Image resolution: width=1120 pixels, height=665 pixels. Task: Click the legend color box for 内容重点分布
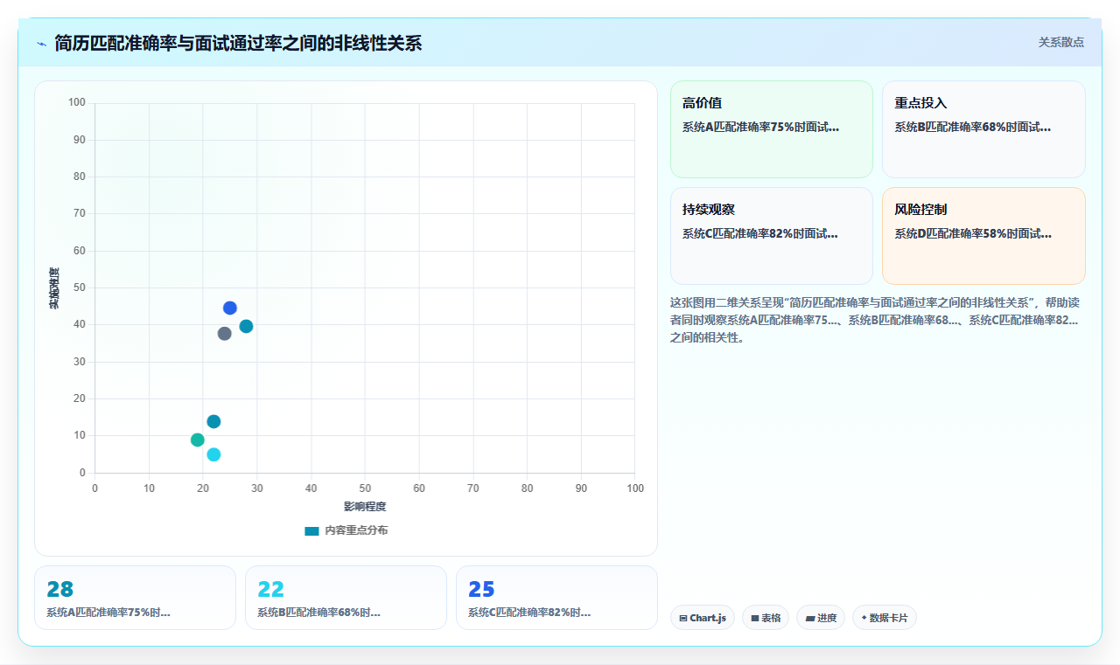click(x=311, y=530)
